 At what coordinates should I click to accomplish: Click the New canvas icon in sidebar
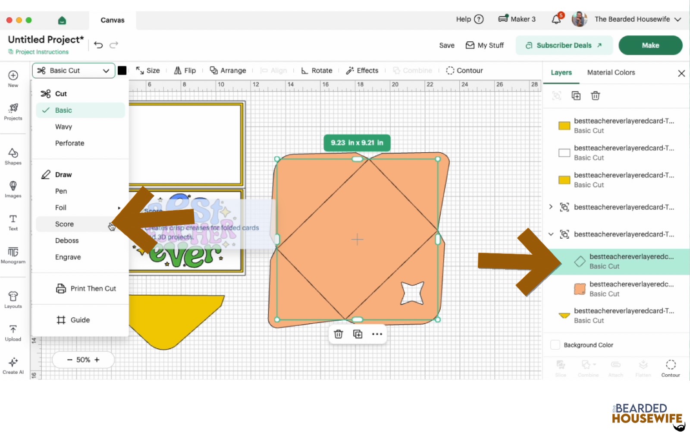13,79
